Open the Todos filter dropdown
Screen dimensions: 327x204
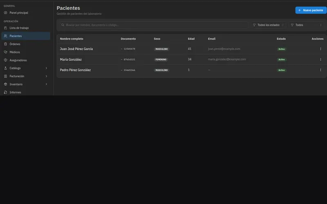coord(306,25)
